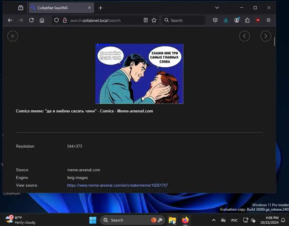This screenshot has width=289, height=226.
Task: Open the Firefox application menu
Action: point(269,20)
